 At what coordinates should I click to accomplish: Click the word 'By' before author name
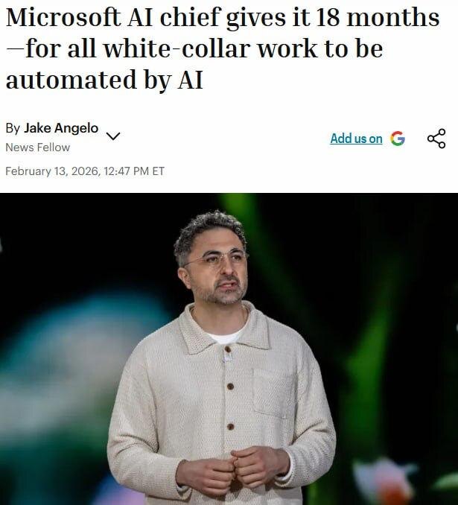point(13,128)
